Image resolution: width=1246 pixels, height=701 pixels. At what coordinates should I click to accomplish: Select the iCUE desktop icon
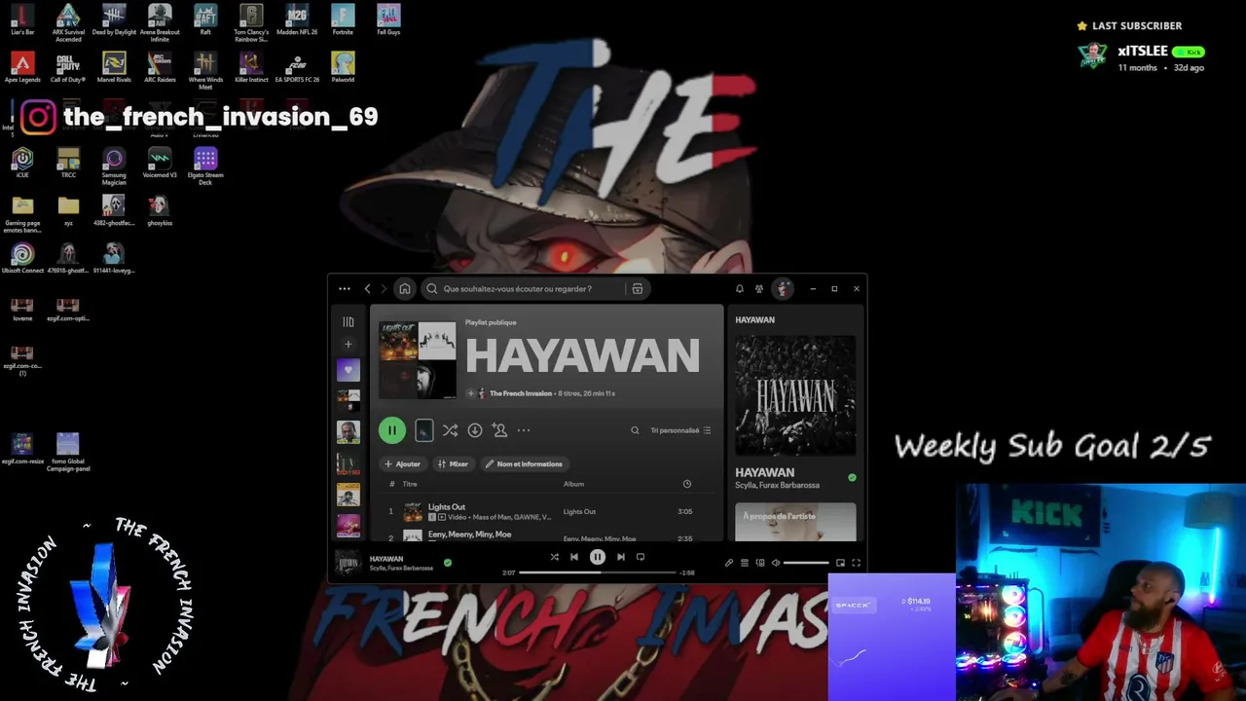(x=22, y=163)
